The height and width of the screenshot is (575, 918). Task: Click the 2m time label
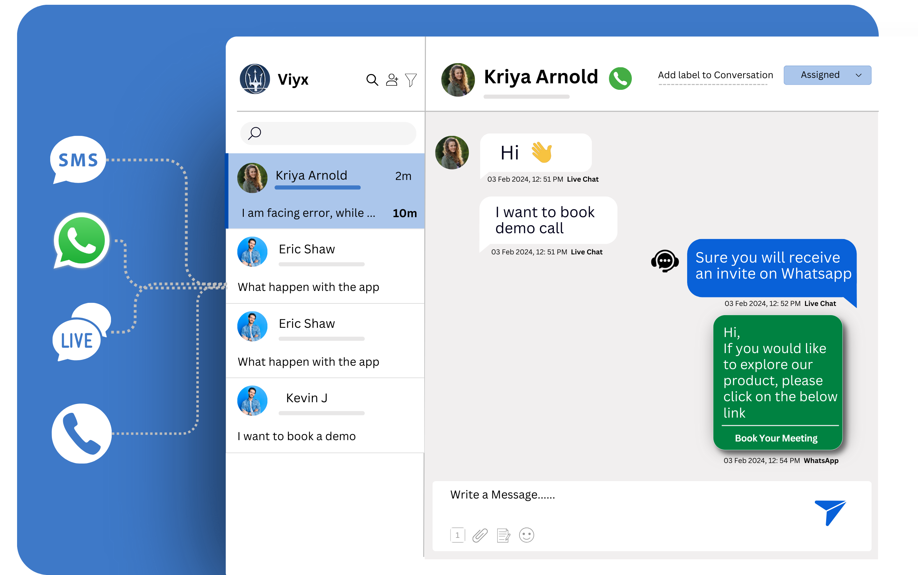pos(403,176)
